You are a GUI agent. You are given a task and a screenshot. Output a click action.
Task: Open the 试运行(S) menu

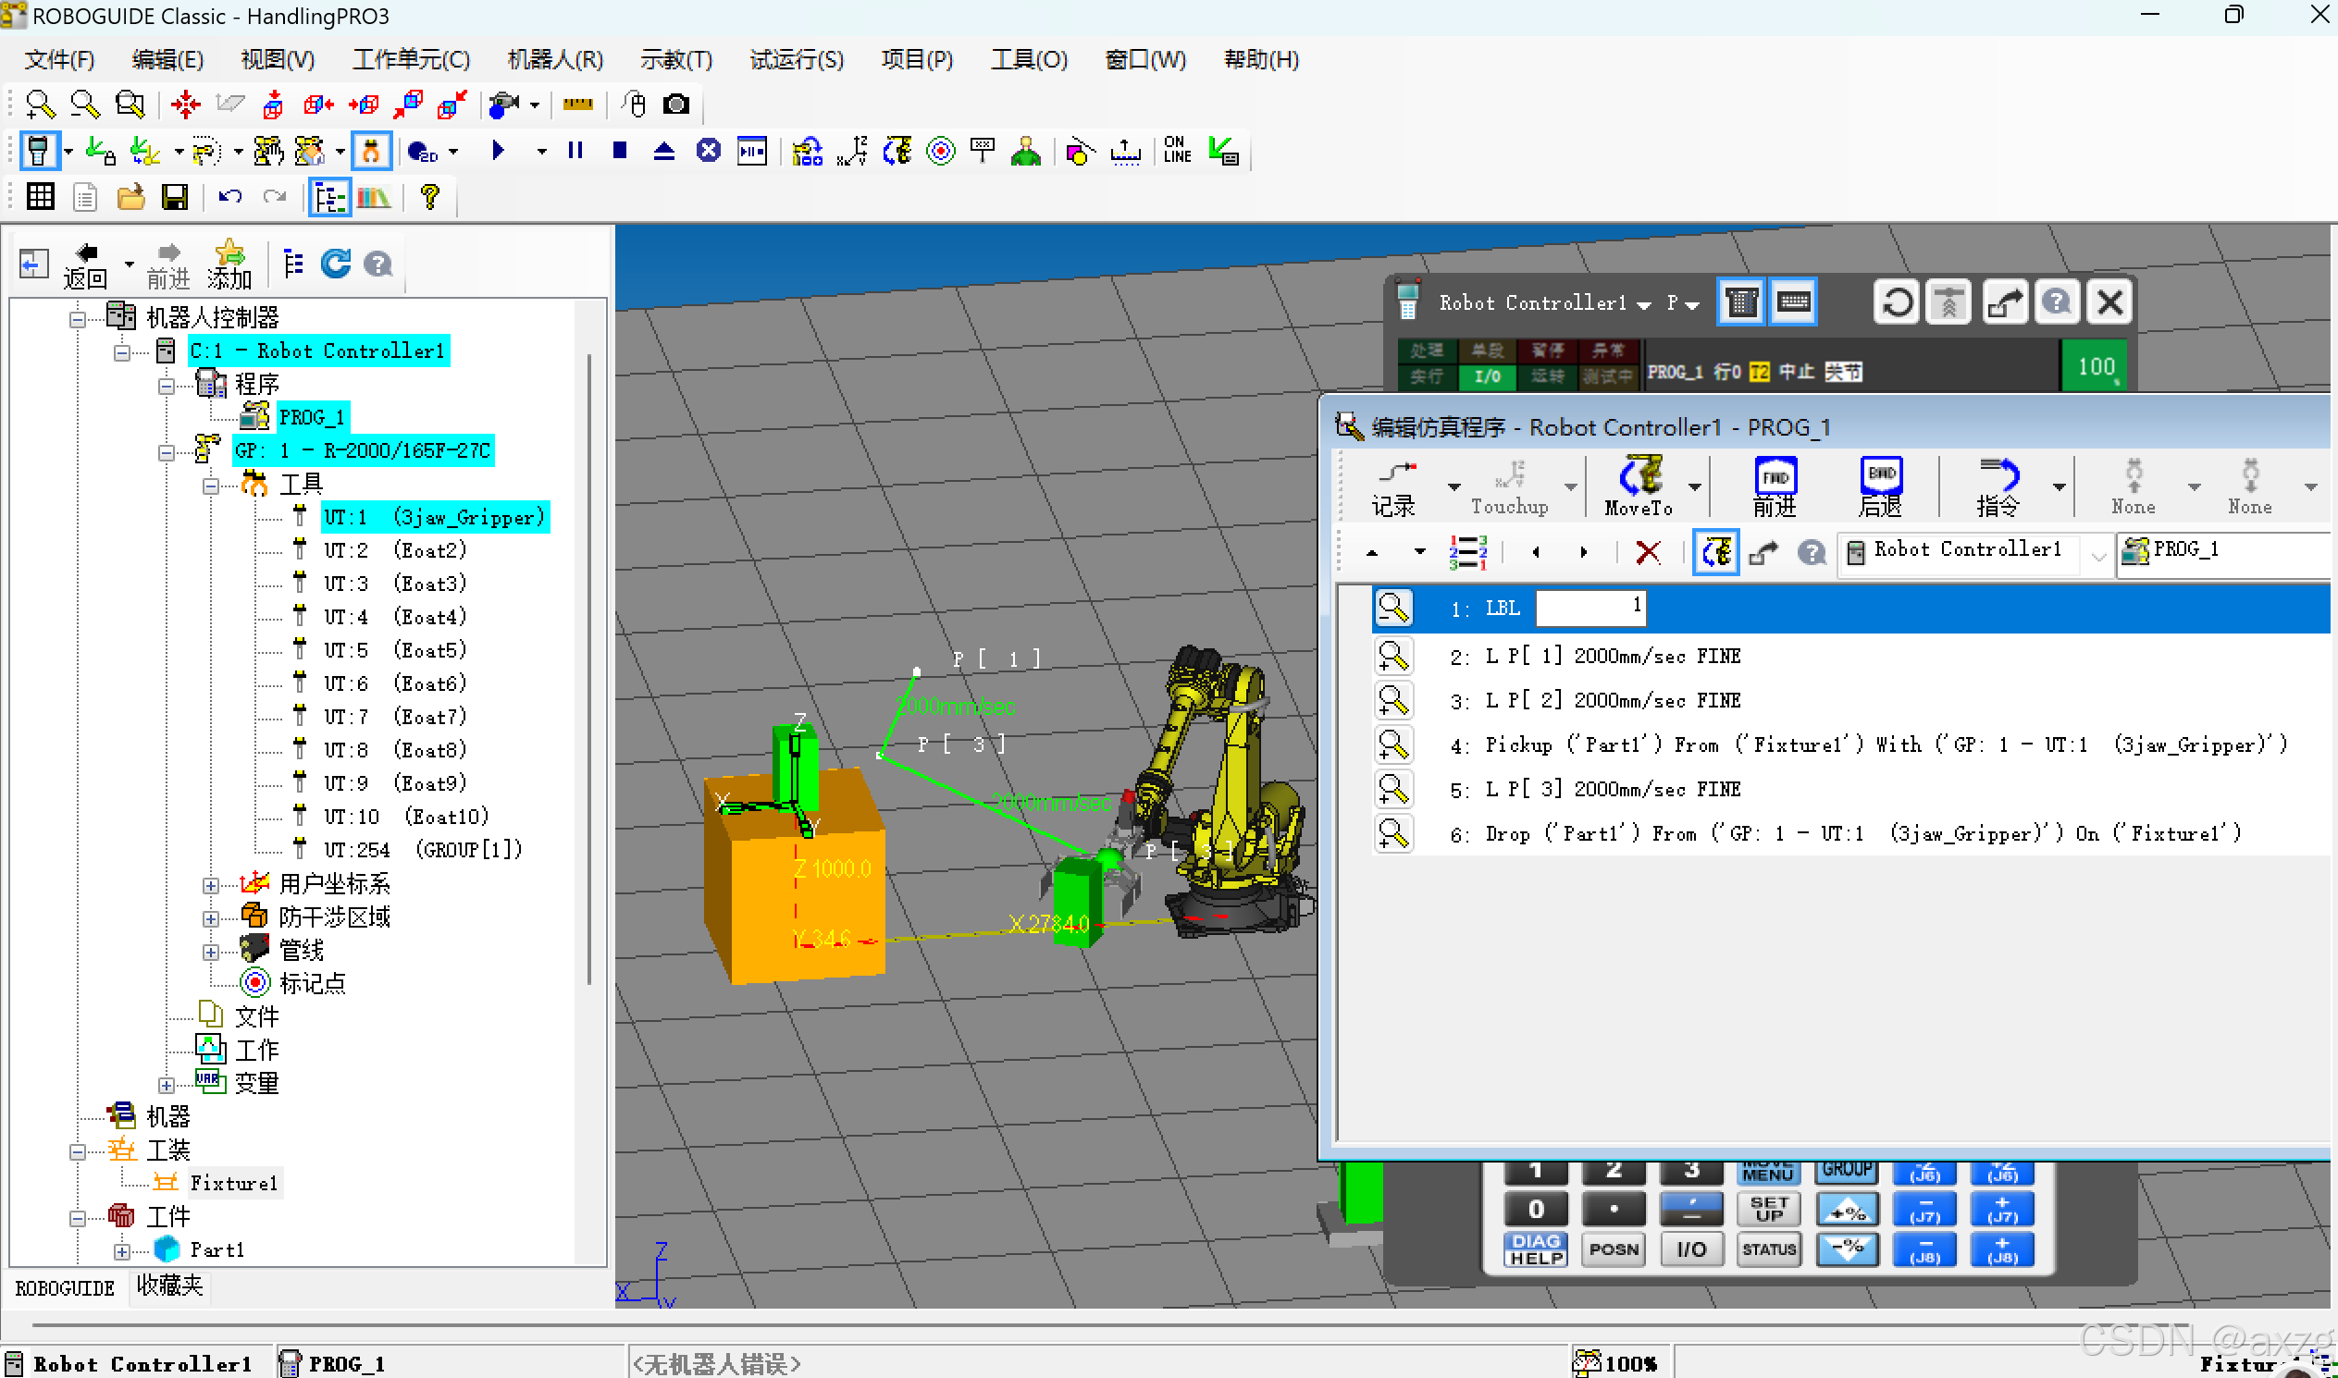coord(796,60)
